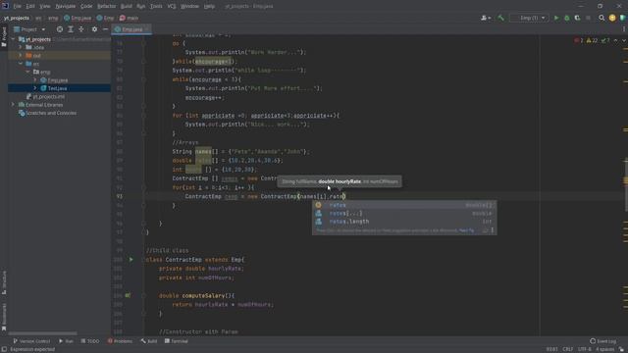Collapse the src folder
Image resolution: width=628 pixels, height=353 pixels.
pyautogui.click(x=21, y=64)
